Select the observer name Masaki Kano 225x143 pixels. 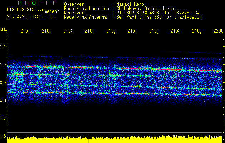pos(130,4)
